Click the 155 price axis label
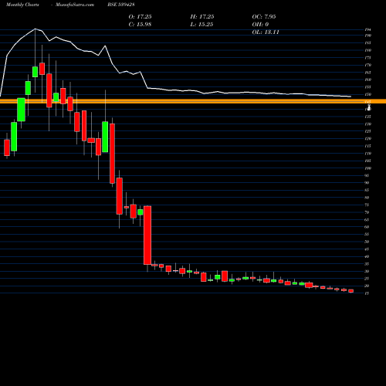The width and height of the screenshot is (386, 386). [x=368, y=87]
